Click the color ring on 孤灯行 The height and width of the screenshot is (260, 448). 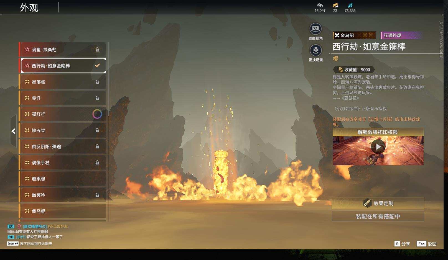(x=97, y=114)
